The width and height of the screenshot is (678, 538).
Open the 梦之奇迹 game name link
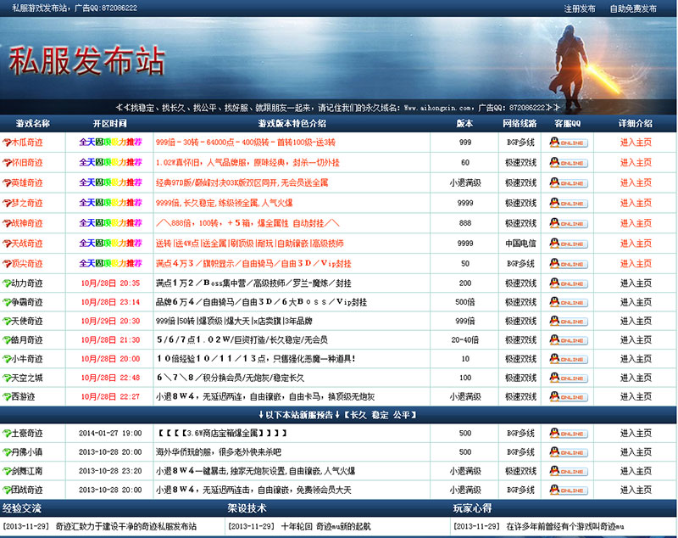coord(27,203)
